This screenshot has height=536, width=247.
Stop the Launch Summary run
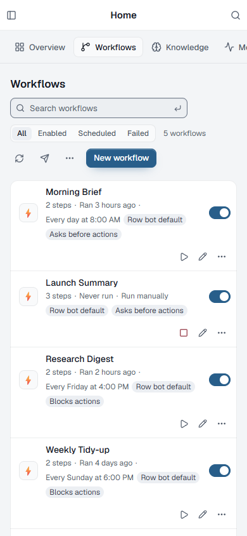(184, 333)
